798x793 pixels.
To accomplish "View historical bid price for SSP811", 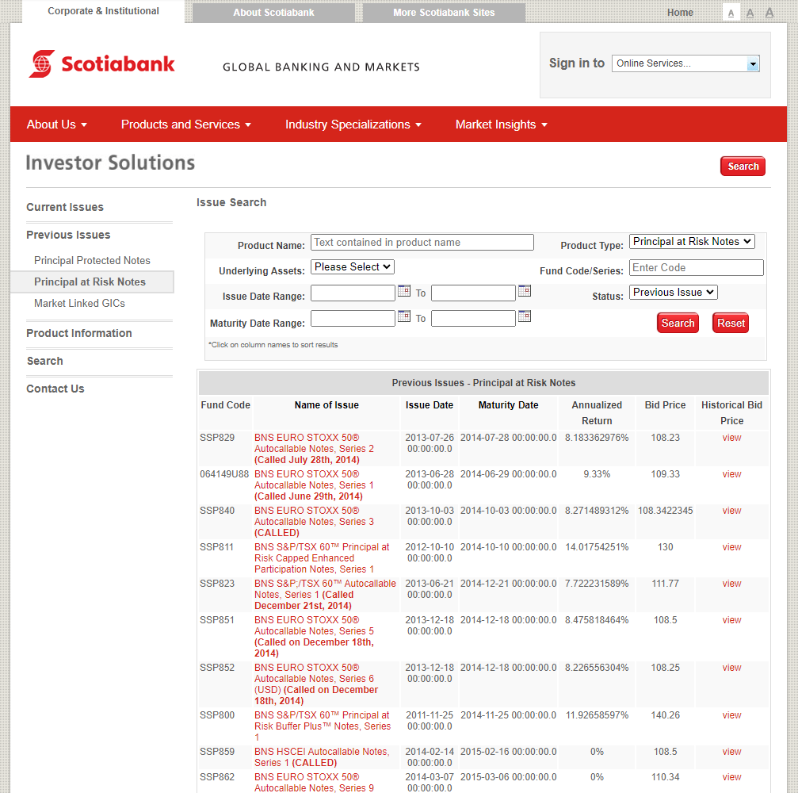I will pyautogui.click(x=731, y=547).
